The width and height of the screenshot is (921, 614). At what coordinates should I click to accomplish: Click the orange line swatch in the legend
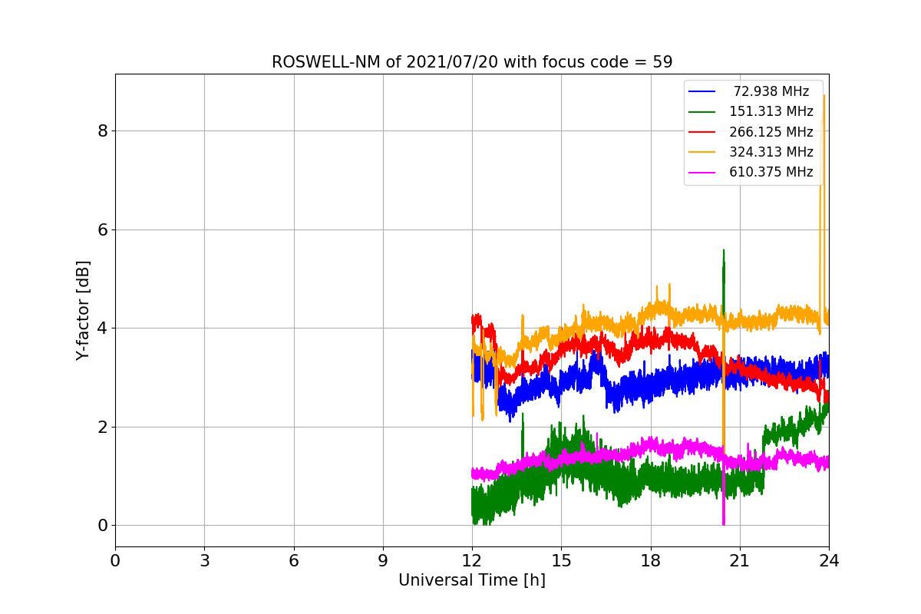[702, 152]
